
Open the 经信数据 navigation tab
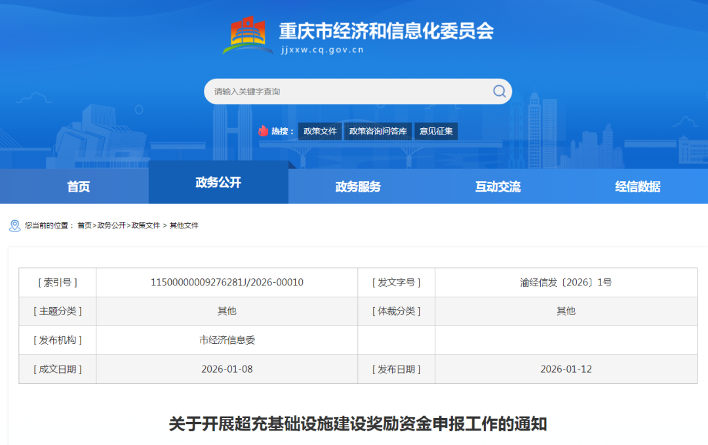(x=637, y=187)
